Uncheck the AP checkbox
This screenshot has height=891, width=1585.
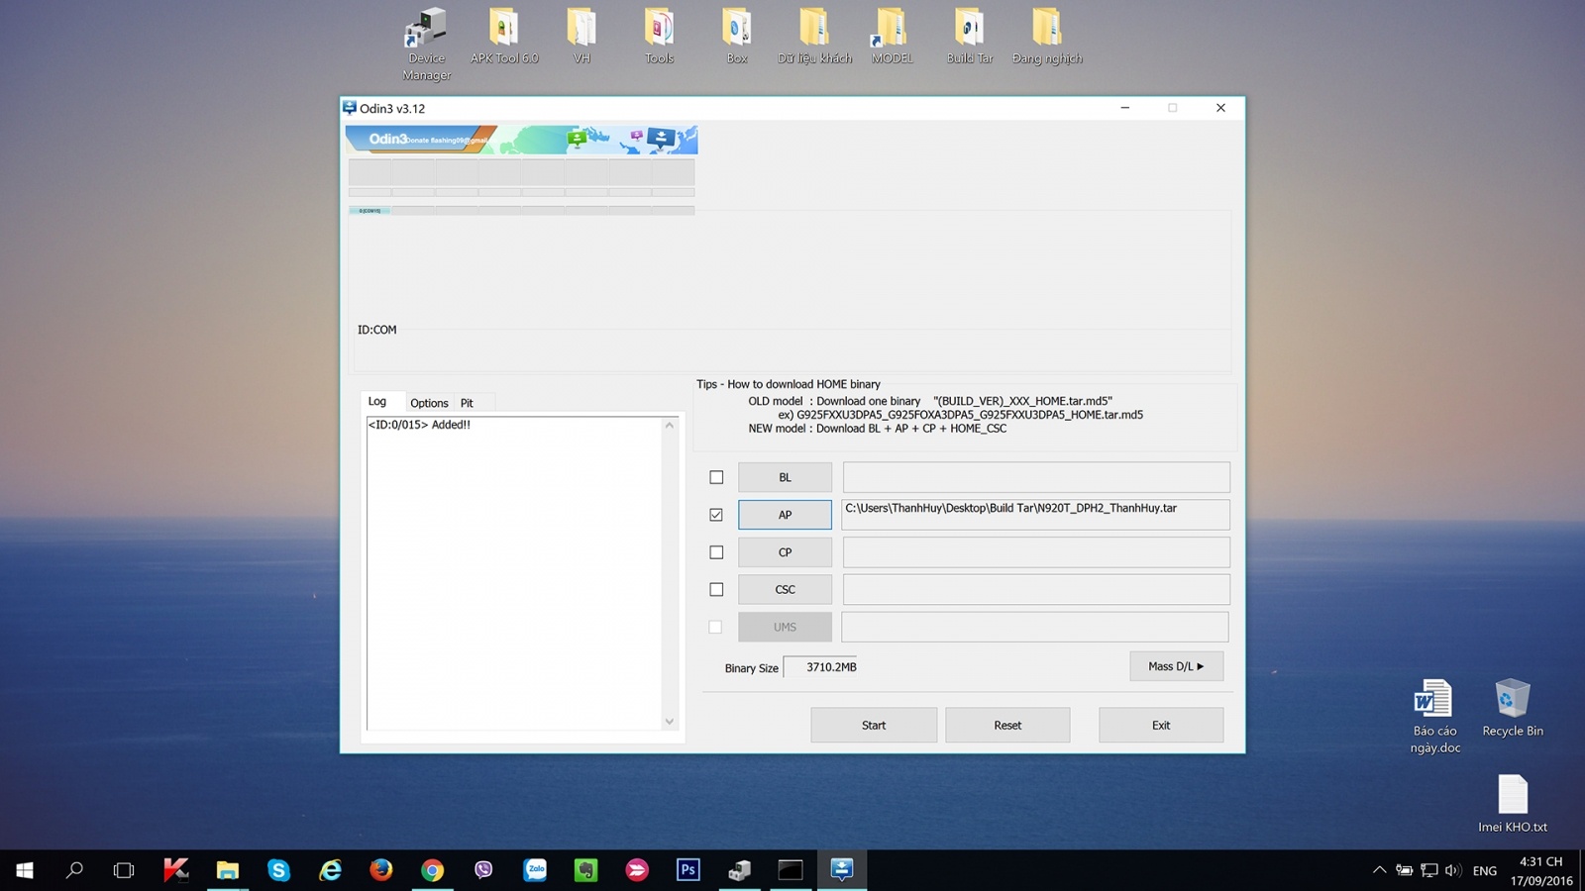coord(716,515)
